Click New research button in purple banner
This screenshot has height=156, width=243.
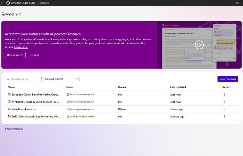15,55
